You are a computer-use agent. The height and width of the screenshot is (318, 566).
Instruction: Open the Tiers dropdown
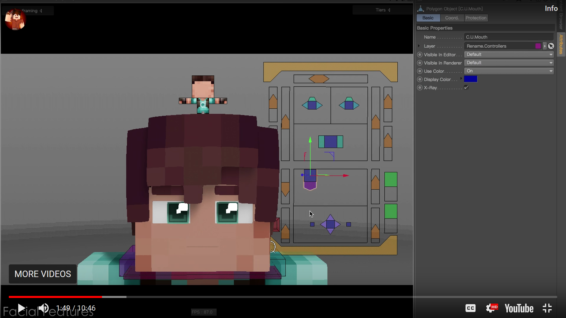tap(383, 10)
